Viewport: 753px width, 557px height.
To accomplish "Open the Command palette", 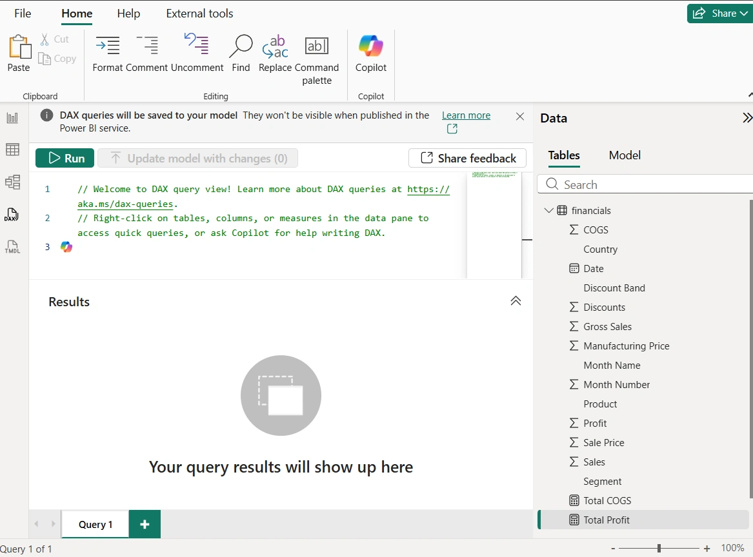I will (x=317, y=60).
